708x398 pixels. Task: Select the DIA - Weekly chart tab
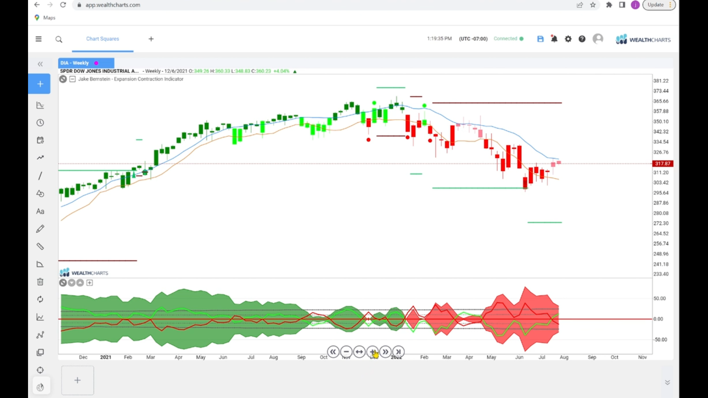click(x=75, y=63)
